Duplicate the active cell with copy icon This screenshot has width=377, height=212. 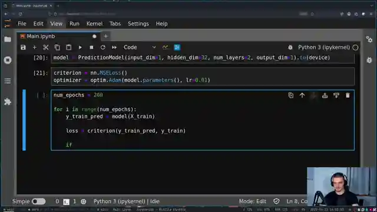pos(290,95)
